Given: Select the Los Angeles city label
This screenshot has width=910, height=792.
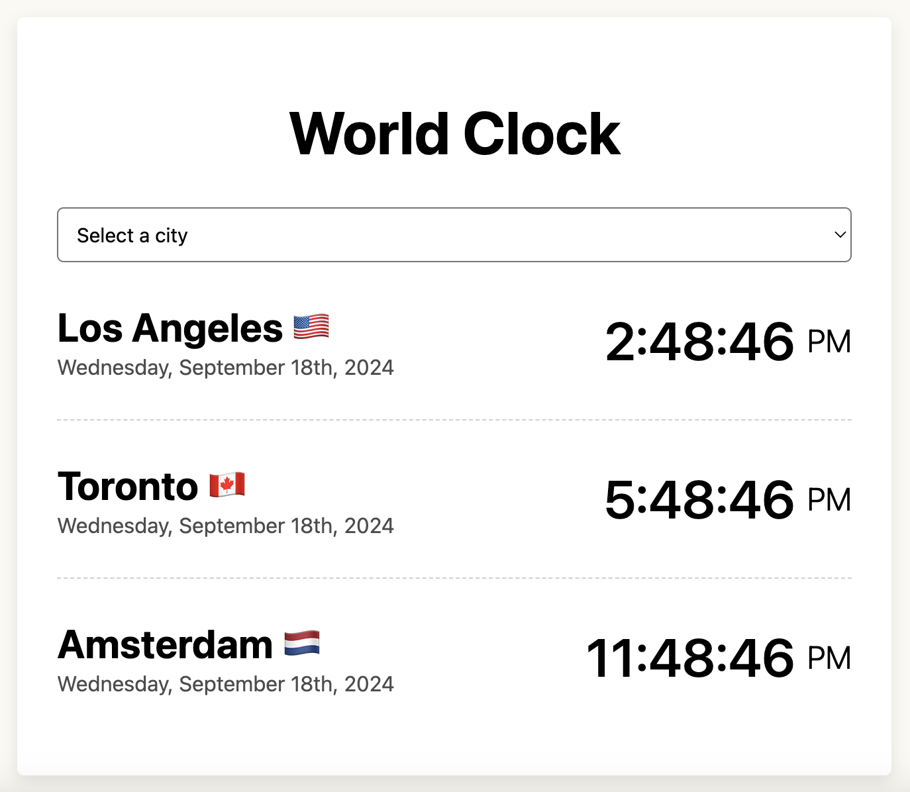Looking at the screenshot, I should click(169, 328).
